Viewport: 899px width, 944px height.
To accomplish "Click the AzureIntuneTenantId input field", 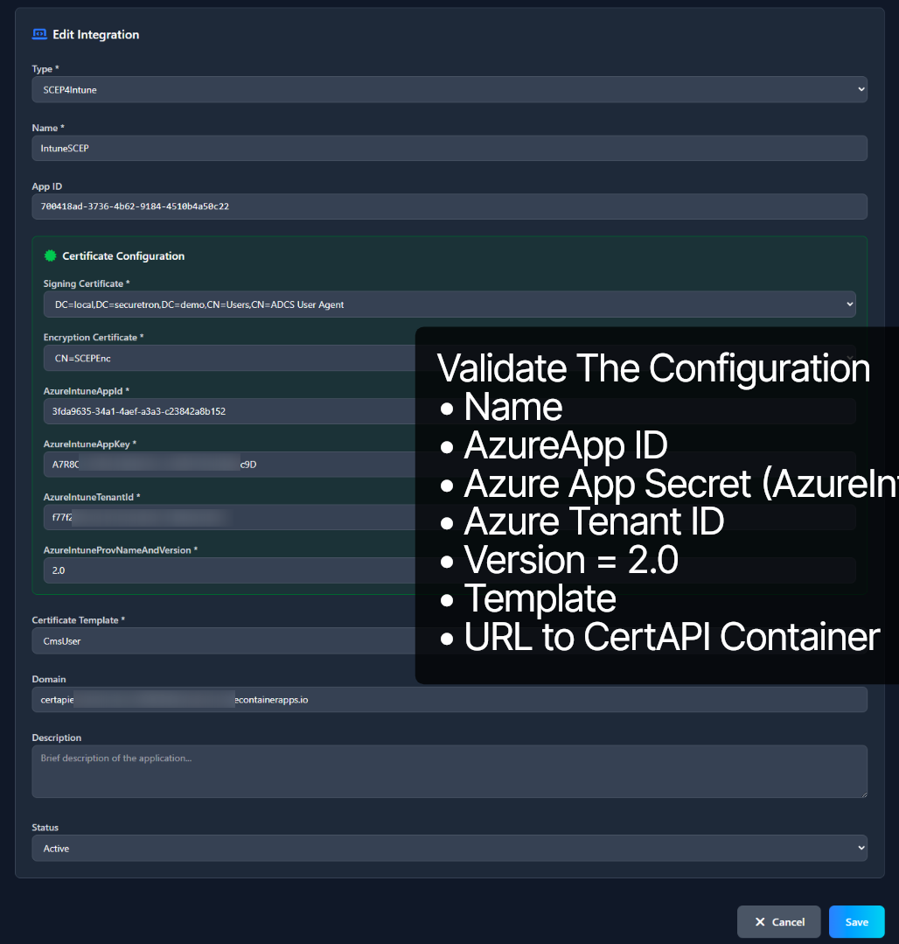I will coord(219,517).
